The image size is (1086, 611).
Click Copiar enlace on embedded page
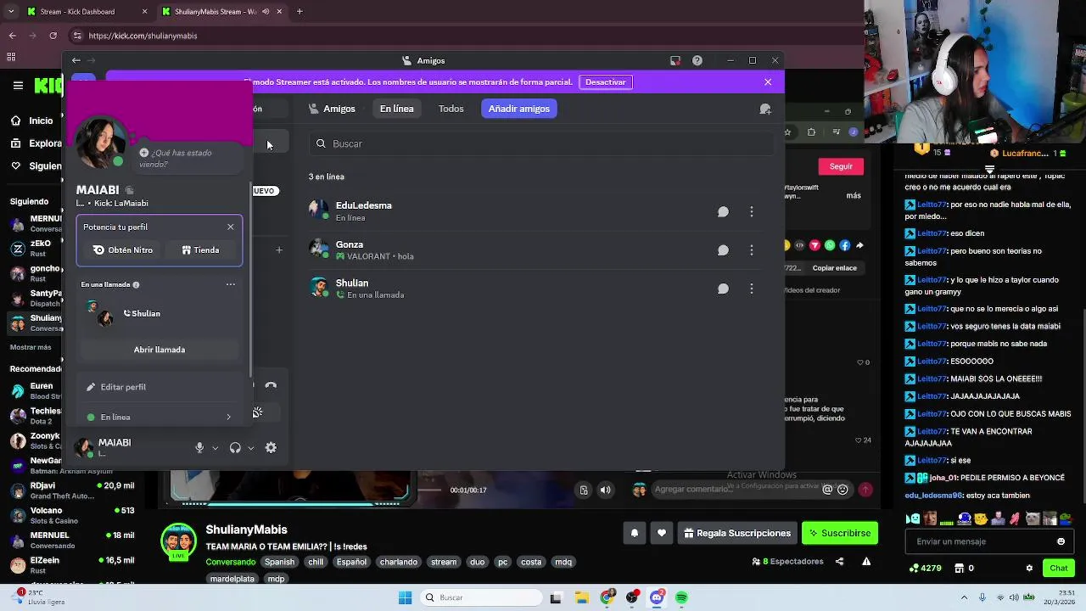[835, 268]
